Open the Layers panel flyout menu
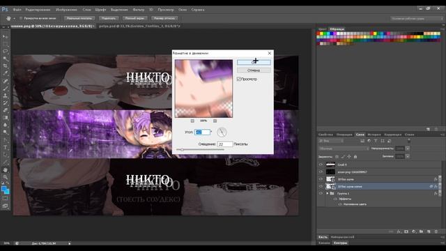This screenshot has width=446, height=251. tap(443, 135)
